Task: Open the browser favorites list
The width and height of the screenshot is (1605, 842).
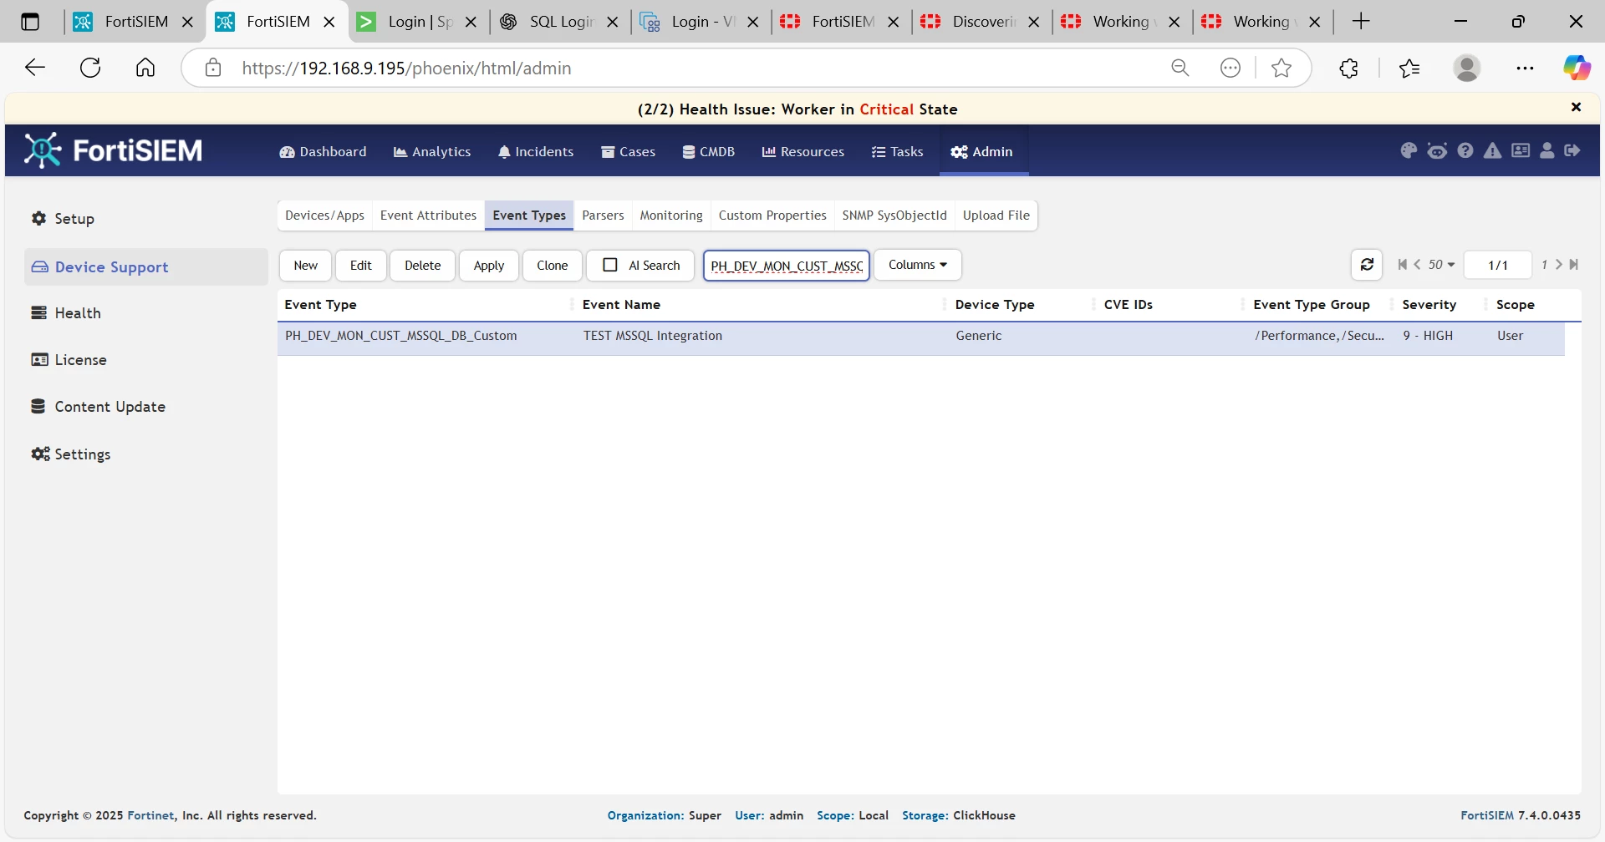Action: [1409, 68]
